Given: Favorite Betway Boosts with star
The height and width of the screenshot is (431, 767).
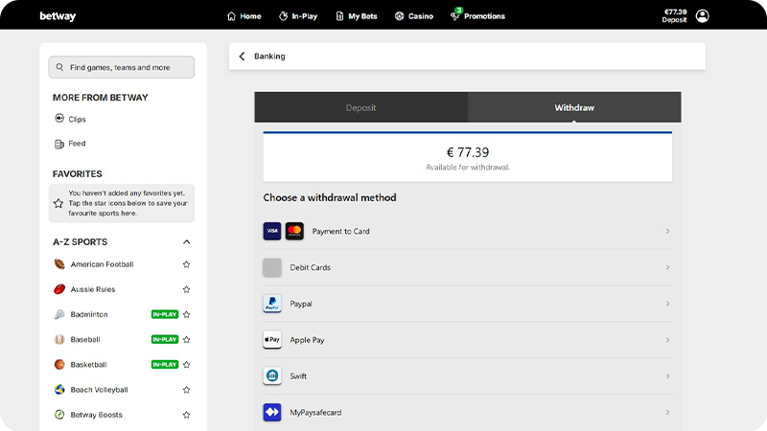Looking at the screenshot, I should pos(186,415).
